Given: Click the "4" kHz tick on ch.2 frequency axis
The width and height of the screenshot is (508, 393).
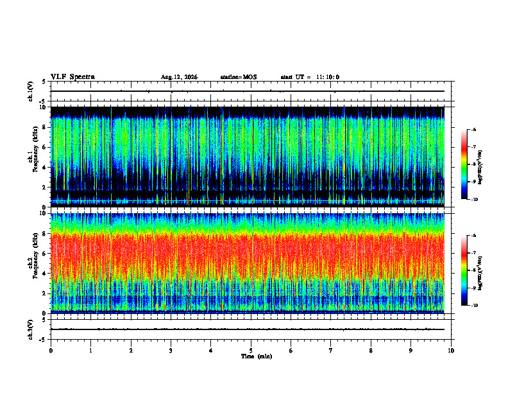Looking at the screenshot, I should pyautogui.click(x=45, y=274).
